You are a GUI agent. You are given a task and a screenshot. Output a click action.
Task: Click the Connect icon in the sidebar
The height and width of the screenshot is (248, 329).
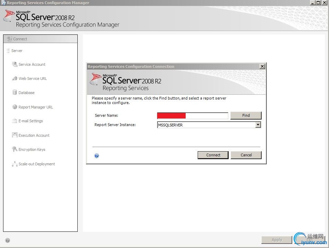pos(9,39)
